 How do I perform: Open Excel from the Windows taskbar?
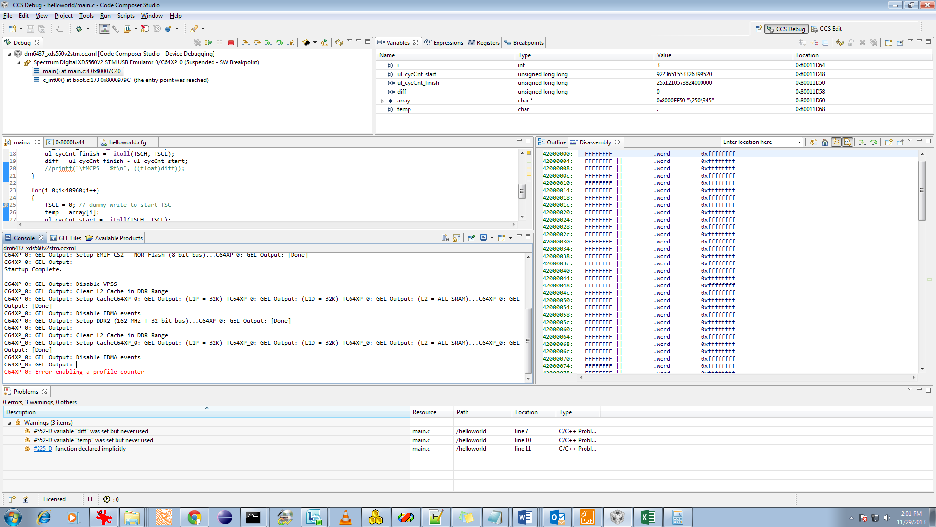point(648,517)
